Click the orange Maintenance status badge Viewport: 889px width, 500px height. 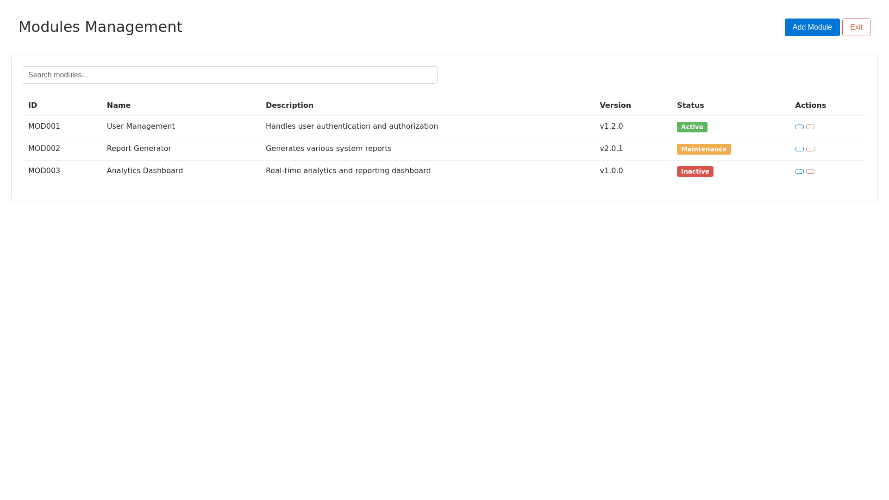click(x=703, y=149)
